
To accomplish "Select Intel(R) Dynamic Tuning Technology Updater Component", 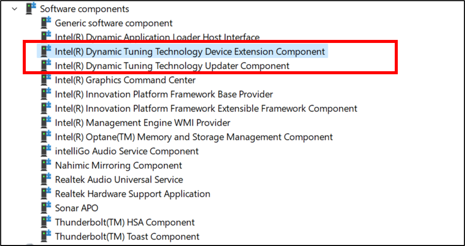I will click(x=172, y=66).
